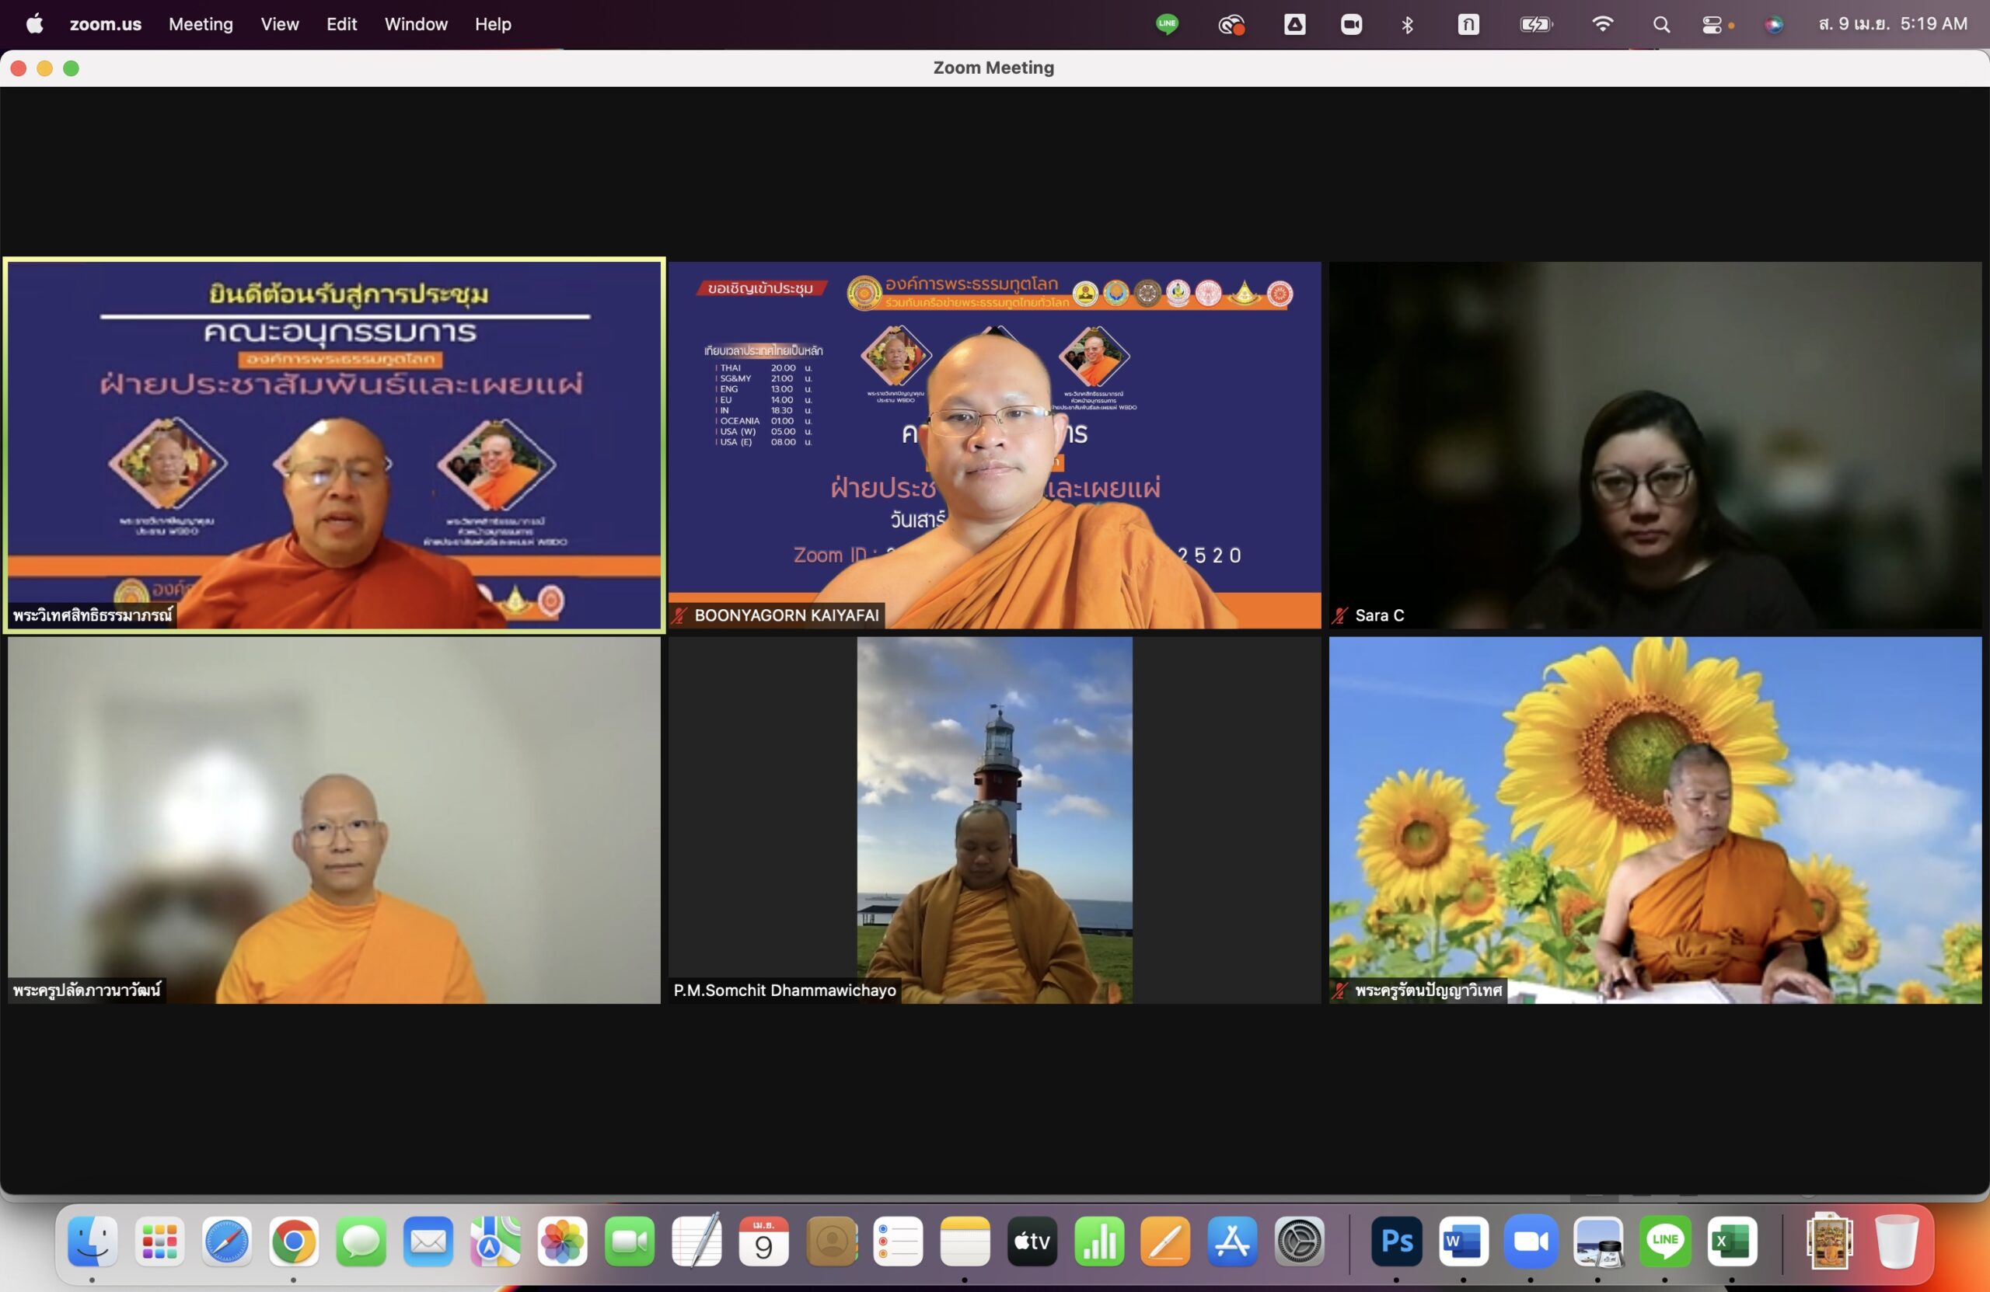Open the View menu
Screen dimensions: 1990x1292
click(279, 24)
